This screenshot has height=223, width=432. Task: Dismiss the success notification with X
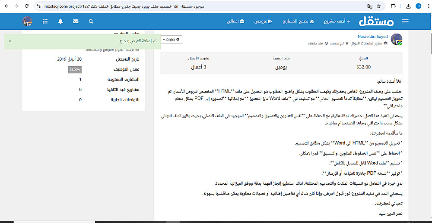point(10,41)
